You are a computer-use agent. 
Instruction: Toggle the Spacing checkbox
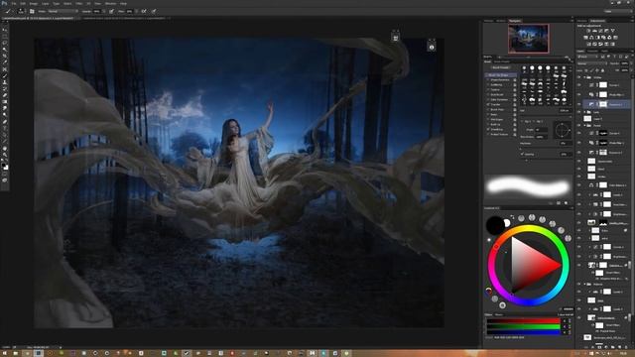point(522,154)
